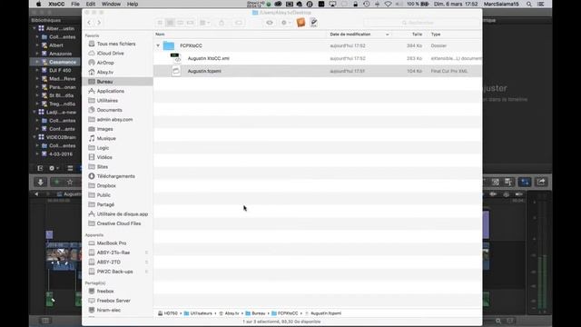Image resolution: width=581 pixels, height=327 pixels.
Task: Select Bureau in the Finder sidebar
Action: coord(117,82)
